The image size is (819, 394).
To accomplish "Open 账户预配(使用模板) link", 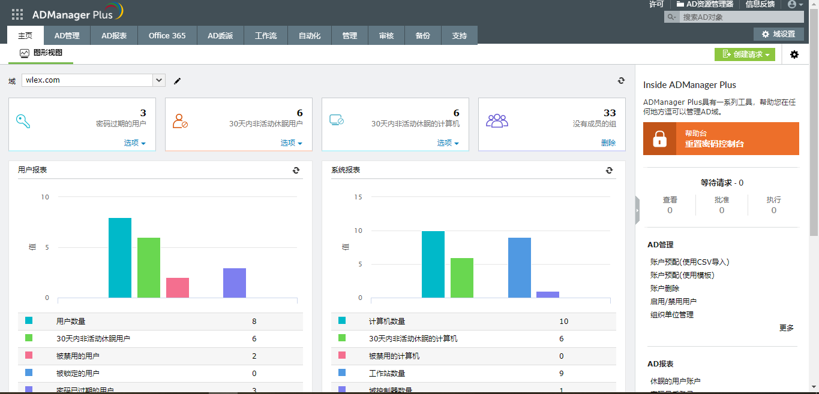I will click(683, 275).
